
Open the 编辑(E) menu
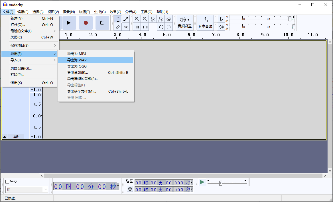23,12
